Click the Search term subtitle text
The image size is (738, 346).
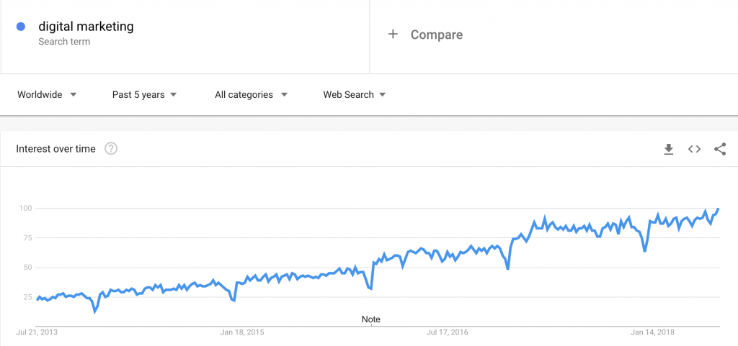(64, 42)
